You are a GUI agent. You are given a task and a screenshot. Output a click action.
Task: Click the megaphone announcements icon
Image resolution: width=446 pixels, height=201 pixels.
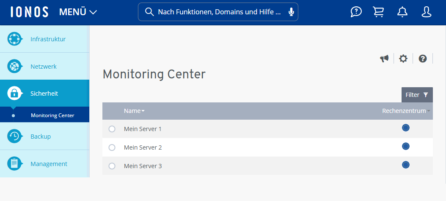pyautogui.click(x=384, y=59)
